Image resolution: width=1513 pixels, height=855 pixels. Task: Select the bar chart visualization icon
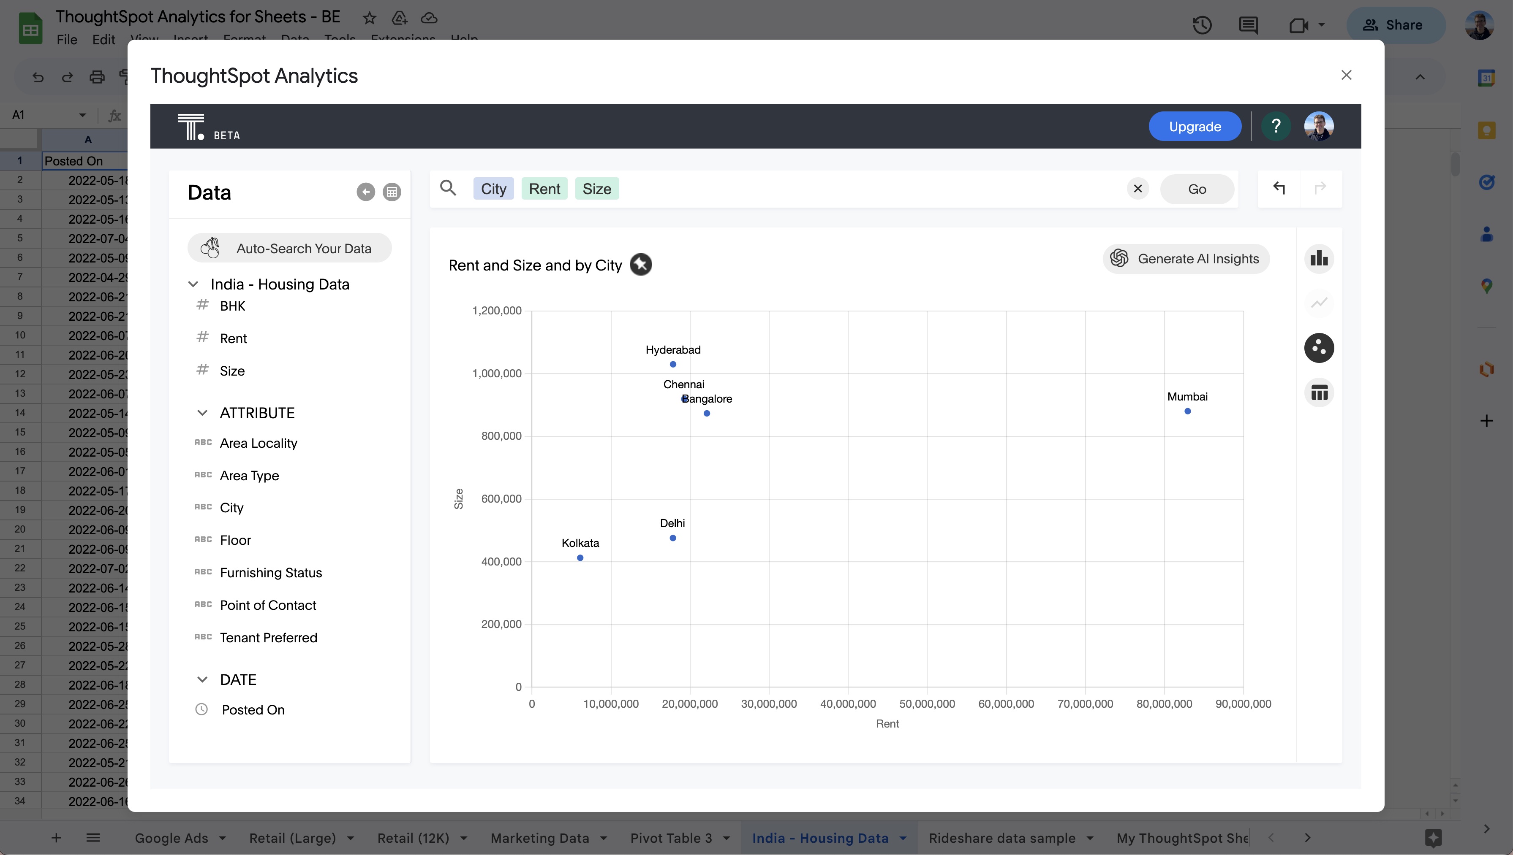tap(1319, 258)
